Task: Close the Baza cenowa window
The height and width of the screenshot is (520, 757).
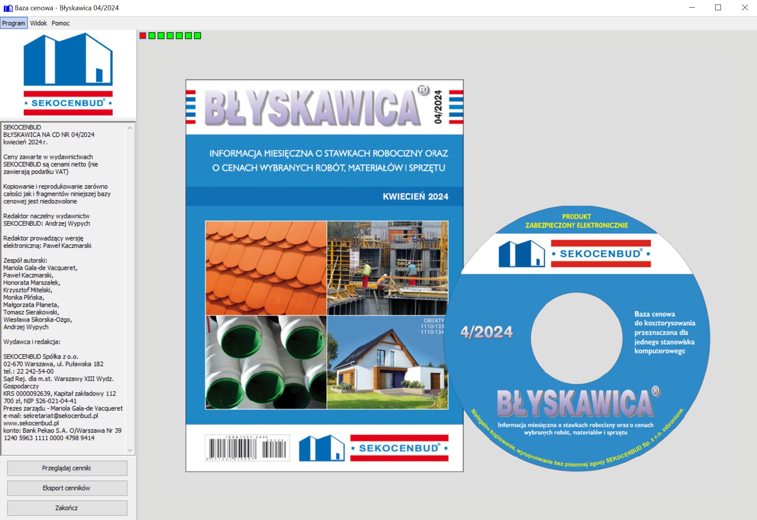Action: click(x=744, y=8)
